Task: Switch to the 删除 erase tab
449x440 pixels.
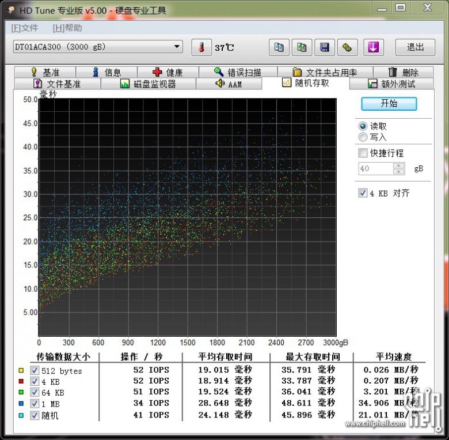Action: point(404,72)
